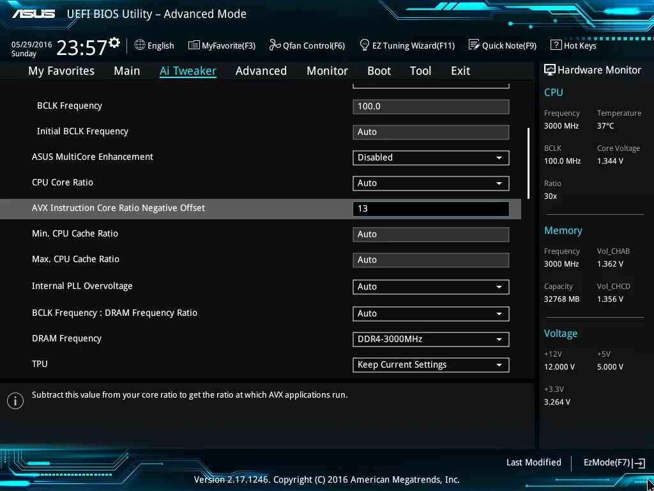Image resolution: width=654 pixels, height=491 pixels.
Task: Click the 23:57 clock display
Action: tap(82, 47)
